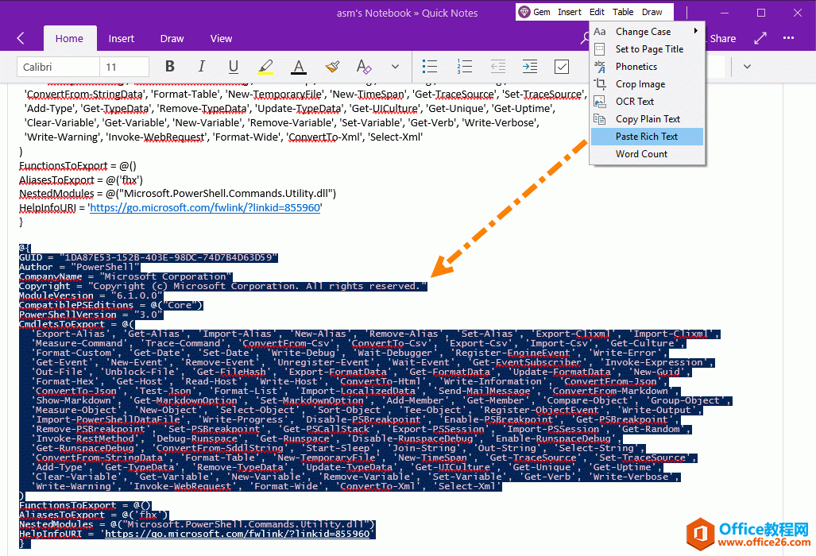Click the format painter brush icon
816x556 pixels.
tap(332, 67)
